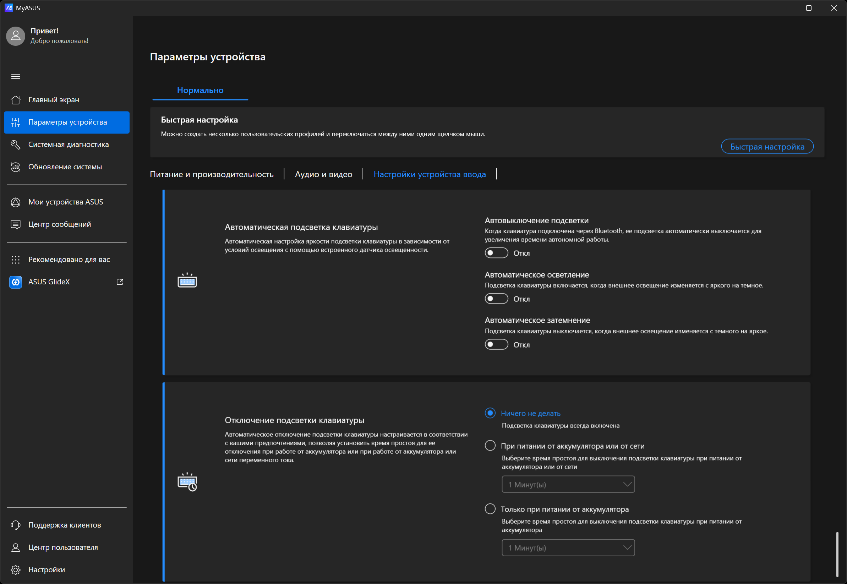Switch to the Нормально profile tab

point(200,91)
